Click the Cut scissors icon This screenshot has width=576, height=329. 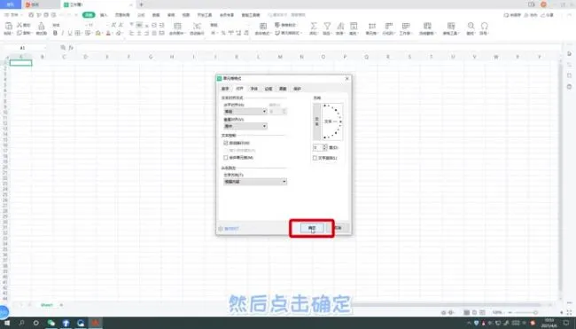(19, 25)
